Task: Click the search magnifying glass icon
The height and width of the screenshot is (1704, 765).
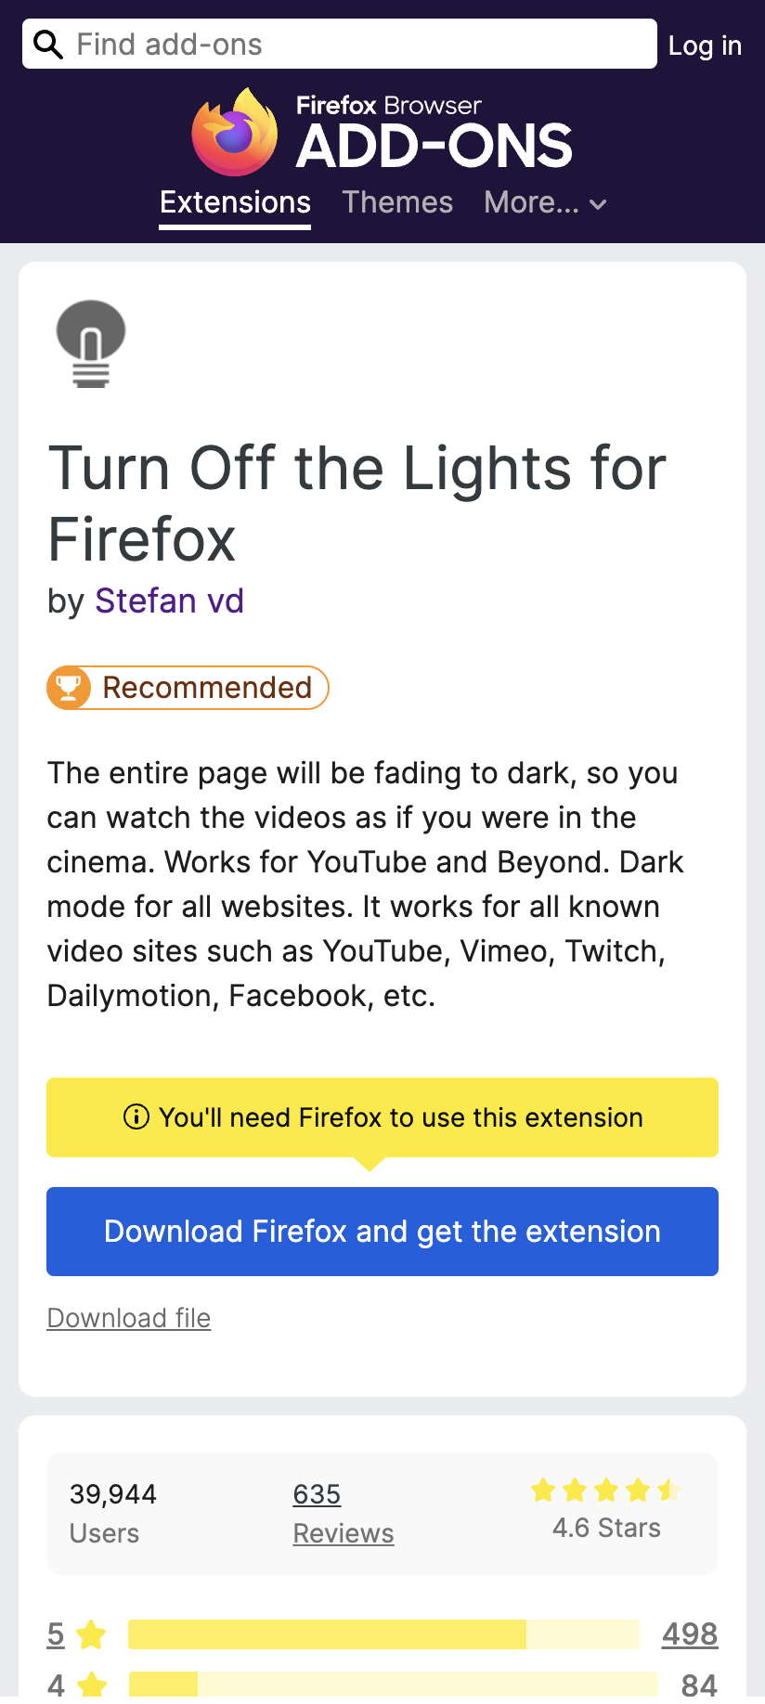Action: (47, 44)
